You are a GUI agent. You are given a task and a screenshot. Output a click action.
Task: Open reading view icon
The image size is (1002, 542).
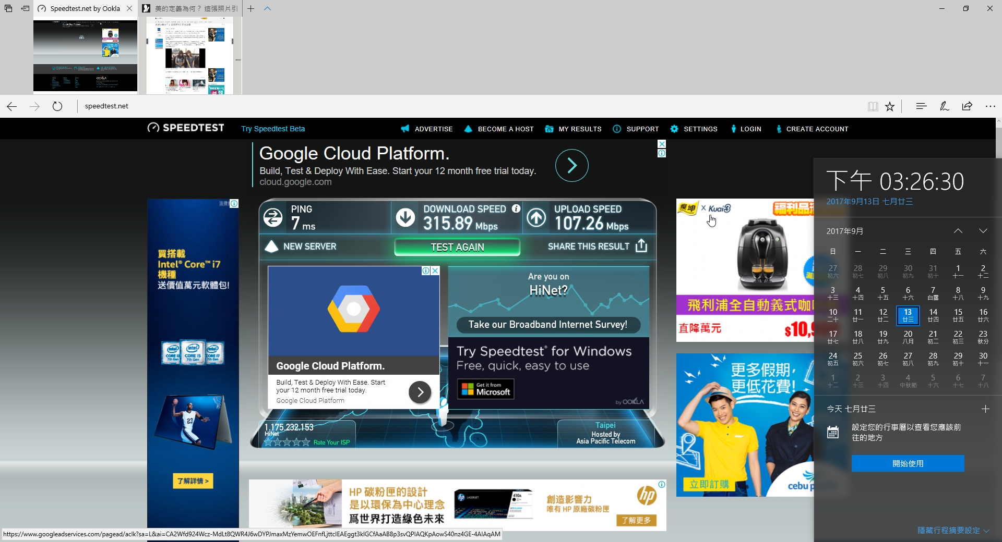click(x=873, y=106)
